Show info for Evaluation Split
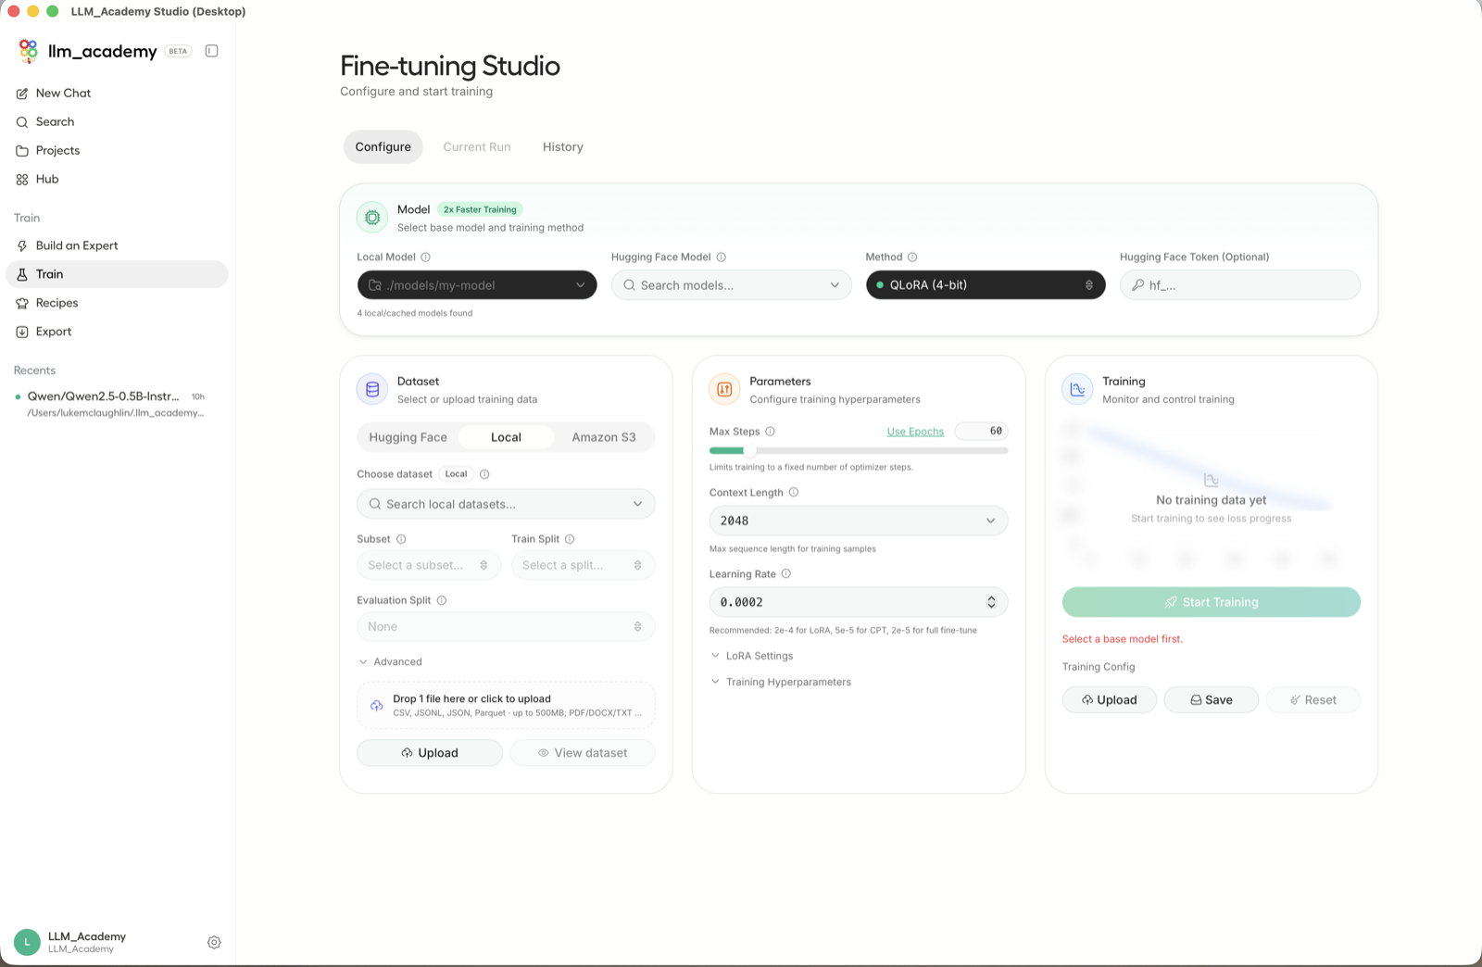 pos(442,600)
